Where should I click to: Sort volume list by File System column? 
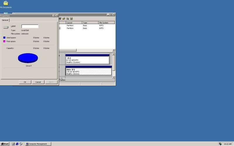point(106,22)
